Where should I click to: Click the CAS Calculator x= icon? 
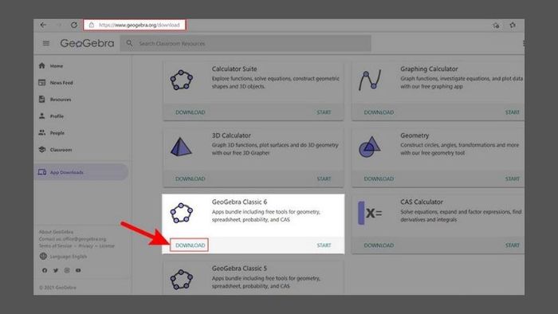click(370, 213)
